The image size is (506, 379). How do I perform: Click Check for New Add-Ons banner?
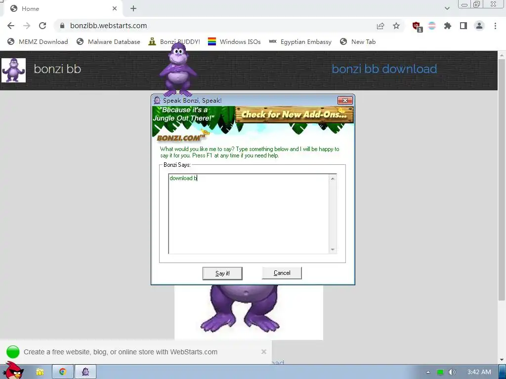tap(295, 114)
